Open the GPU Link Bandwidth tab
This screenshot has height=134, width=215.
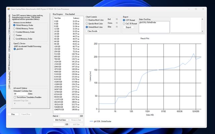pos(9,80)
